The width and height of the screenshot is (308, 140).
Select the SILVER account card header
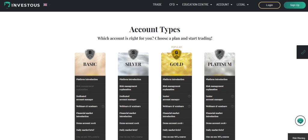(x=133, y=64)
